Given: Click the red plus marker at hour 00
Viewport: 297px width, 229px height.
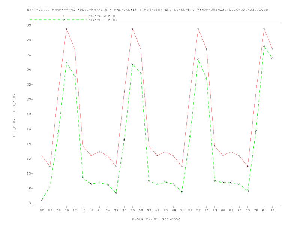Looking at the screenshot, I should [x=42, y=156].
